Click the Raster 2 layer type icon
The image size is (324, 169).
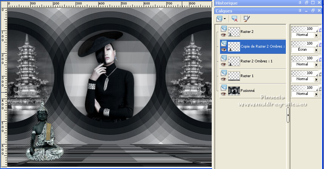[x=224, y=29]
